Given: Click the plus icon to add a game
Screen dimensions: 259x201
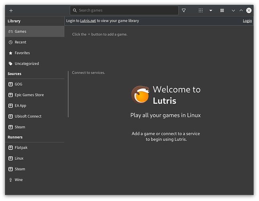Looking at the screenshot, I should [x=11, y=10].
